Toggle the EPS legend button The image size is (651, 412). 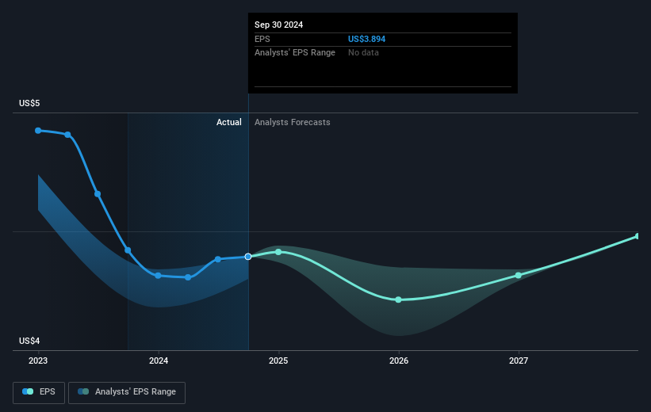(x=39, y=392)
